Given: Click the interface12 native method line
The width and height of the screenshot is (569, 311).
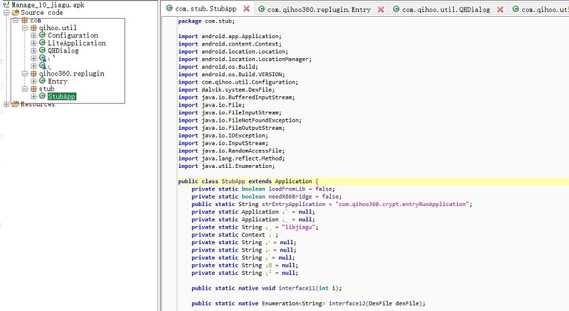Looking at the screenshot, I should point(308,304).
